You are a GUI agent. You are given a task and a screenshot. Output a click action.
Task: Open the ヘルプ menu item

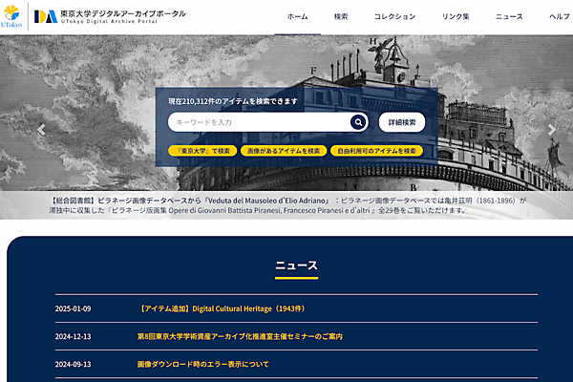coord(560,16)
